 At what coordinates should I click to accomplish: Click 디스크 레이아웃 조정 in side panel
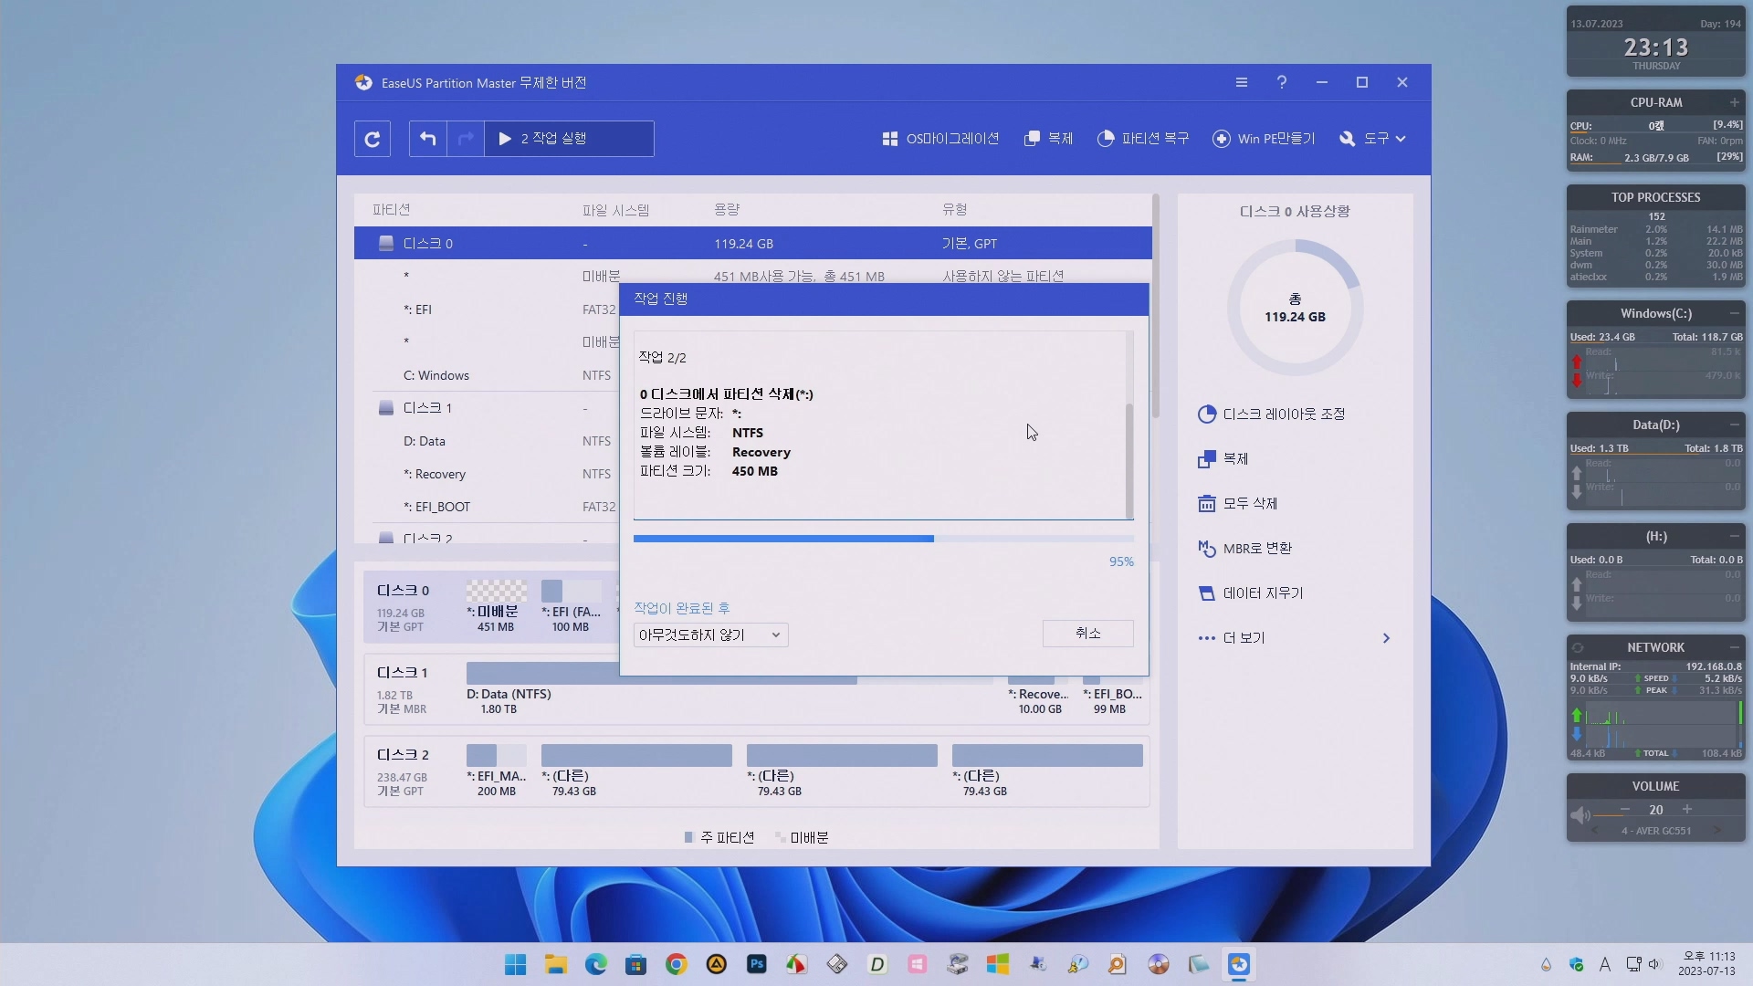pos(1271,414)
